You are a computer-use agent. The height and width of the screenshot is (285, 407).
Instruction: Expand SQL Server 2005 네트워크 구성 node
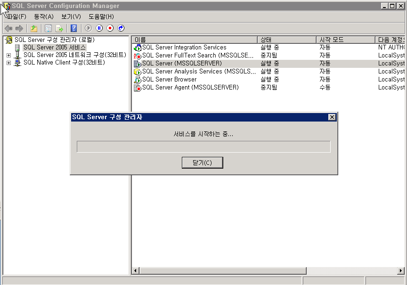point(8,55)
